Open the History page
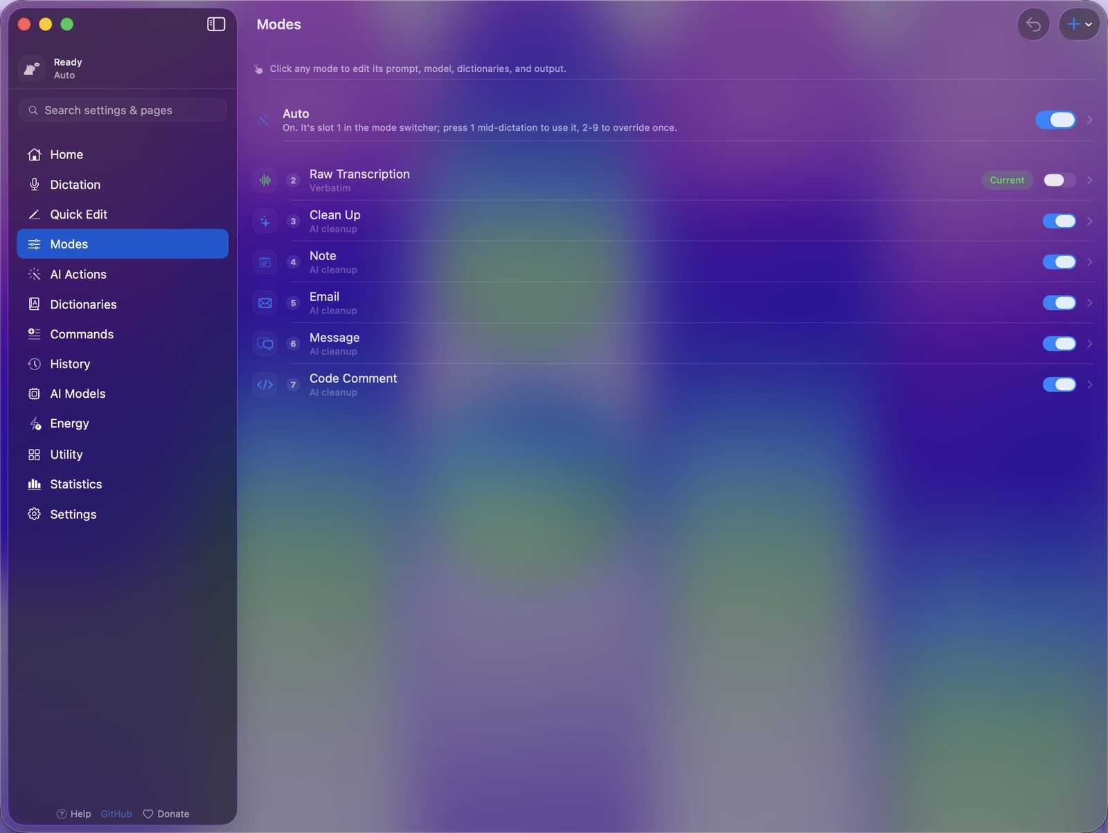Screen dimensions: 1108x833 tap(123, 364)
